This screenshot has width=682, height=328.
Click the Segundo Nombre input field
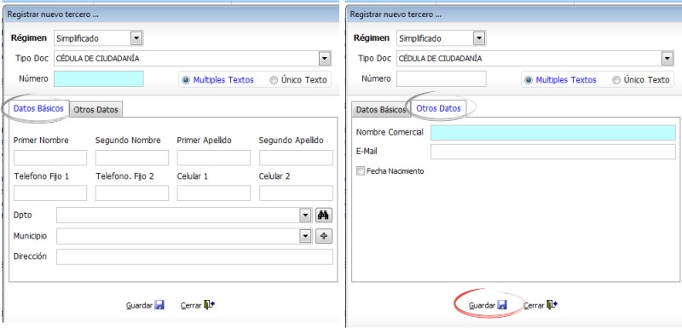click(132, 158)
